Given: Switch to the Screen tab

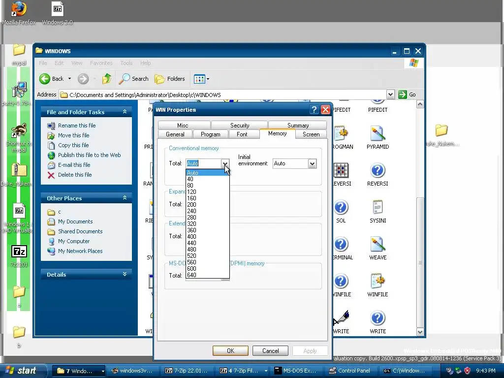Looking at the screenshot, I should (311, 134).
